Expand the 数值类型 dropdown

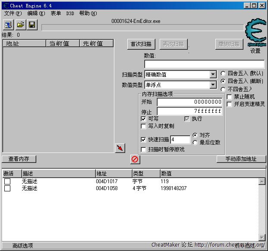click(213, 85)
